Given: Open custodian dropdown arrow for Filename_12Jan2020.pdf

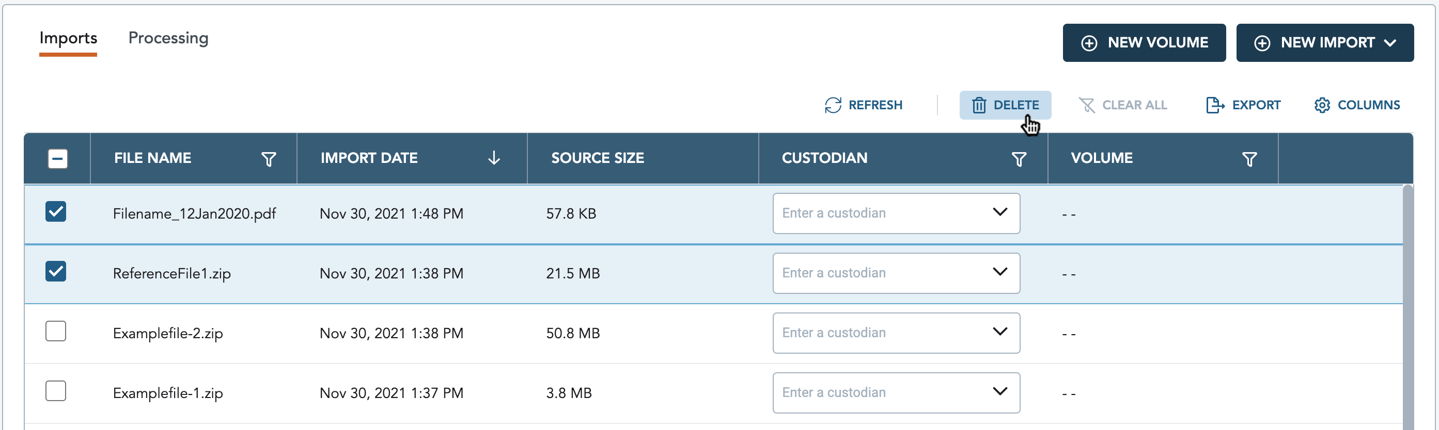Looking at the screenshot, I should (1000, 212).
